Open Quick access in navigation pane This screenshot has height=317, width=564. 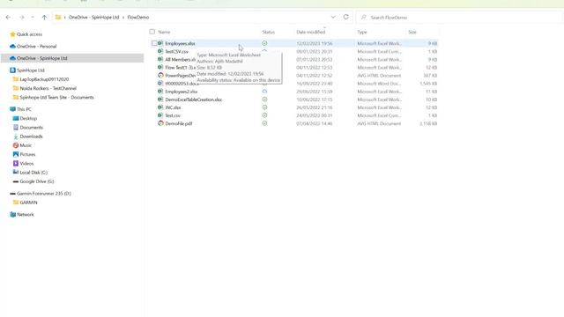coord(29,34)
